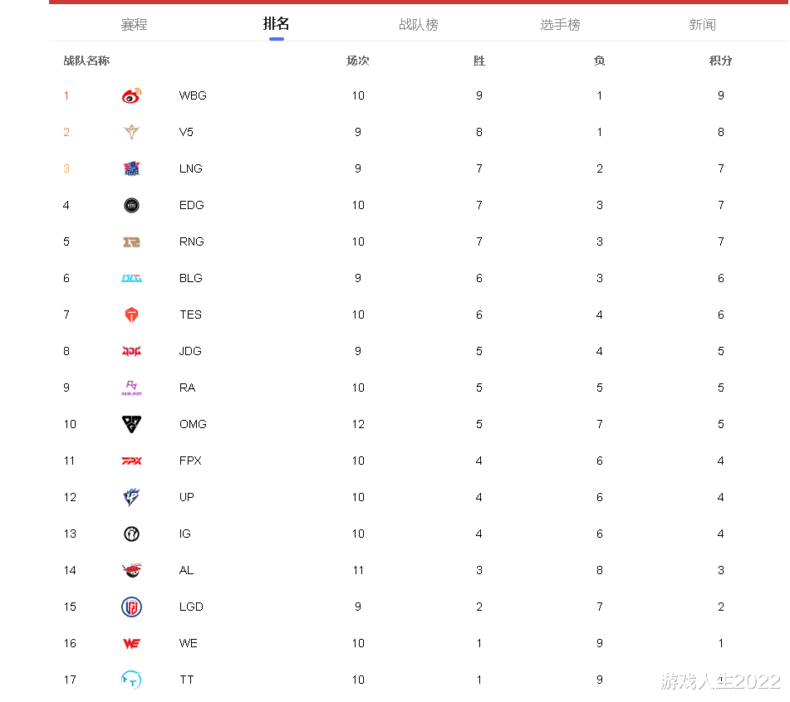The image size is (790, 702).
Task: Click the 积分 column header
Action: (720, 61)
